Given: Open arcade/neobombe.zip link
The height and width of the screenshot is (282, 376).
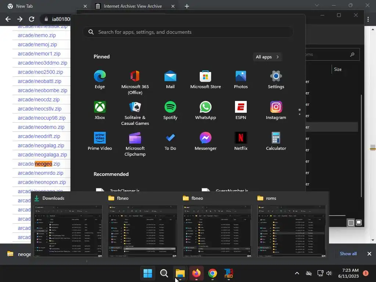Looking at the screenshot, I should click(x=43, y=90).
